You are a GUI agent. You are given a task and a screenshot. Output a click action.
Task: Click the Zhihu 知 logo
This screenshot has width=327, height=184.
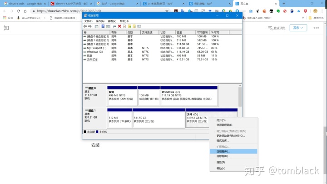click(6, 28)
